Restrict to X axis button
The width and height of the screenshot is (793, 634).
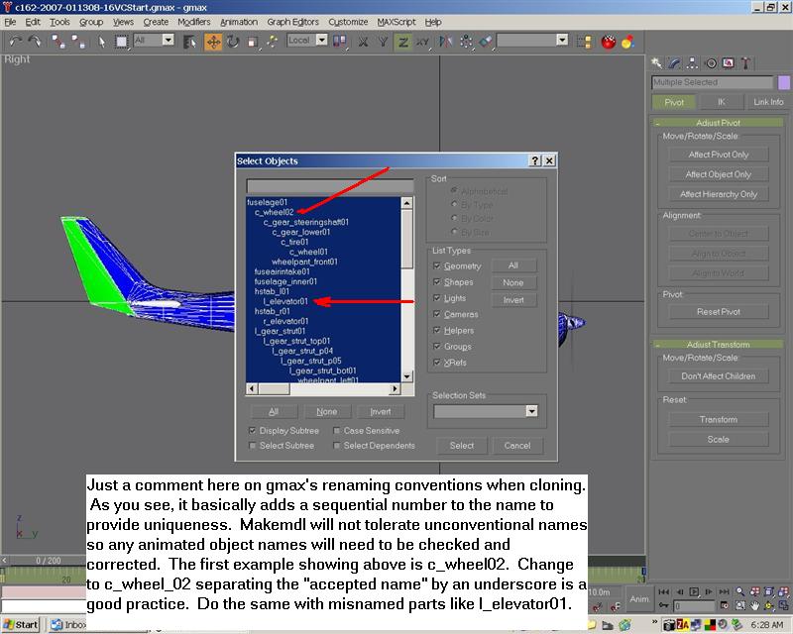point(363,42)
